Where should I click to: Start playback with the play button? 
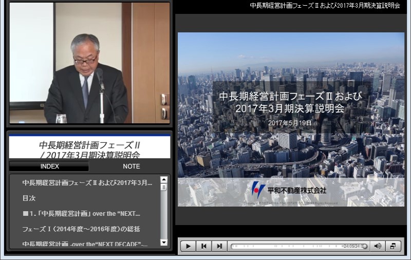pyautogui.click(x=188, y=246)
